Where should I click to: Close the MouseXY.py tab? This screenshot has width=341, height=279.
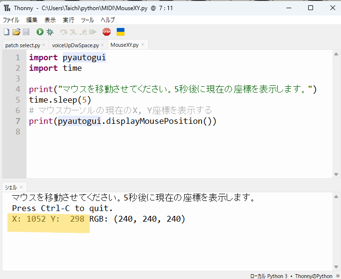click(x=143, y=45)
